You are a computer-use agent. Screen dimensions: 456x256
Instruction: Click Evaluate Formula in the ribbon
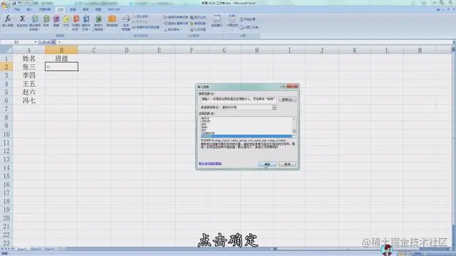tap(198, 29)
